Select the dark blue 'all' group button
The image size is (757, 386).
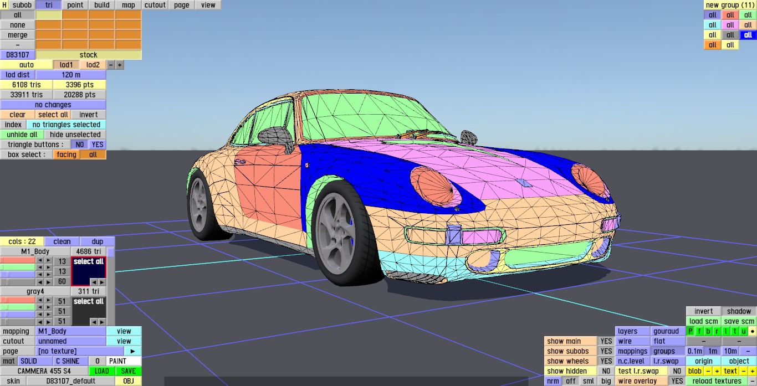click(x=748, y=35)
